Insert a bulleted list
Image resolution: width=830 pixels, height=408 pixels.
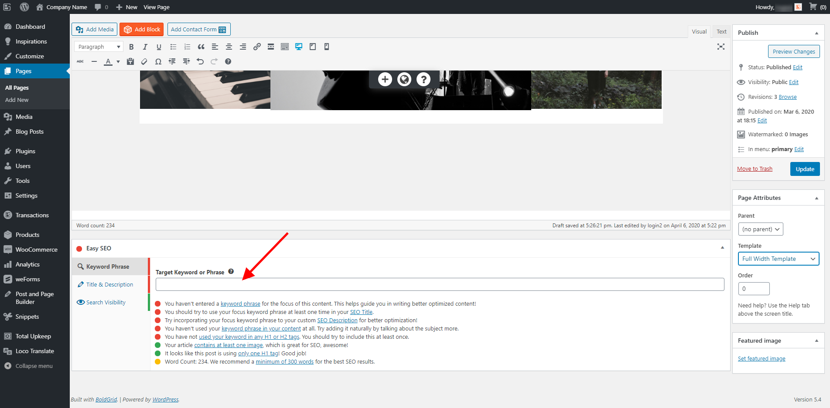pos(173,47)
